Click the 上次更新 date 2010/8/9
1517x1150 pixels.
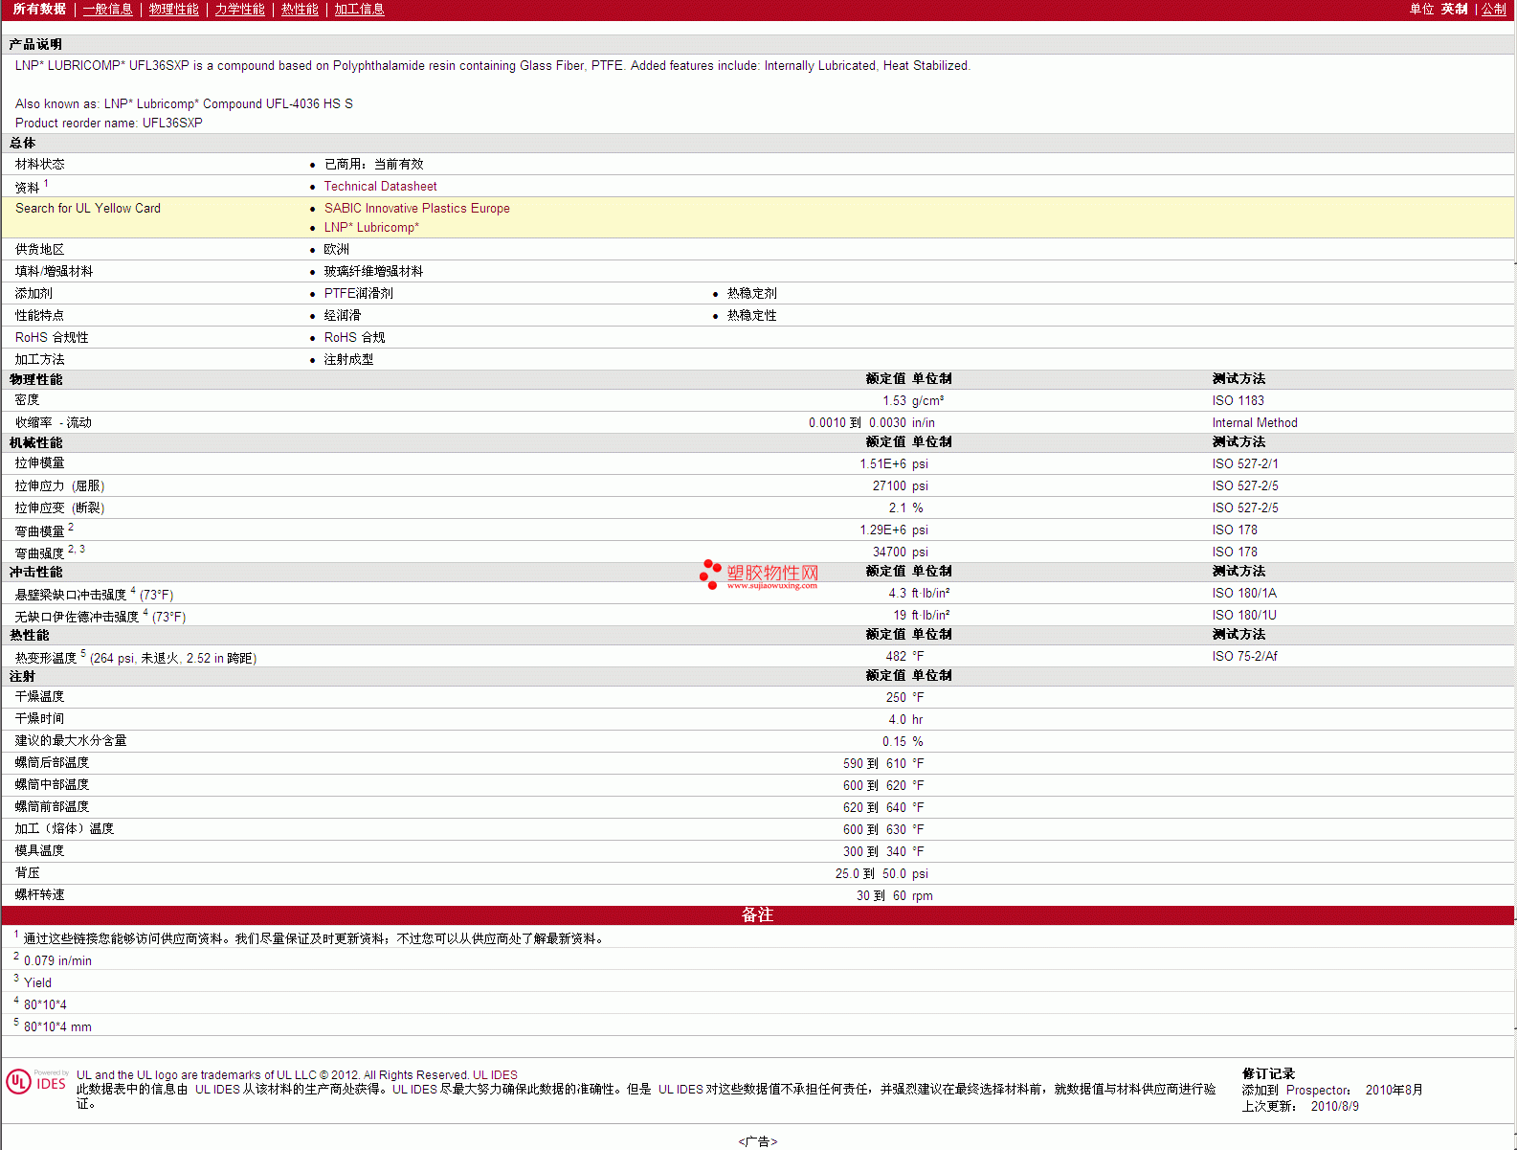tap(1334, 1107)
